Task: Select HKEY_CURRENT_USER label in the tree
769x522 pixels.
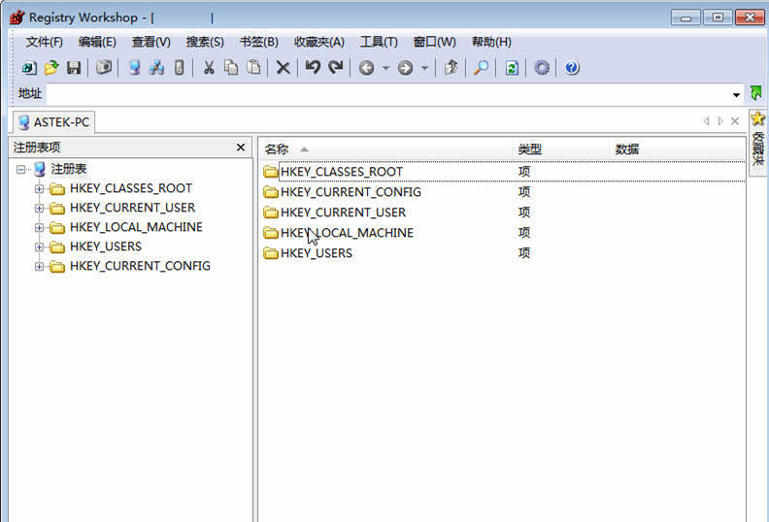Action: tap(132, 208)
